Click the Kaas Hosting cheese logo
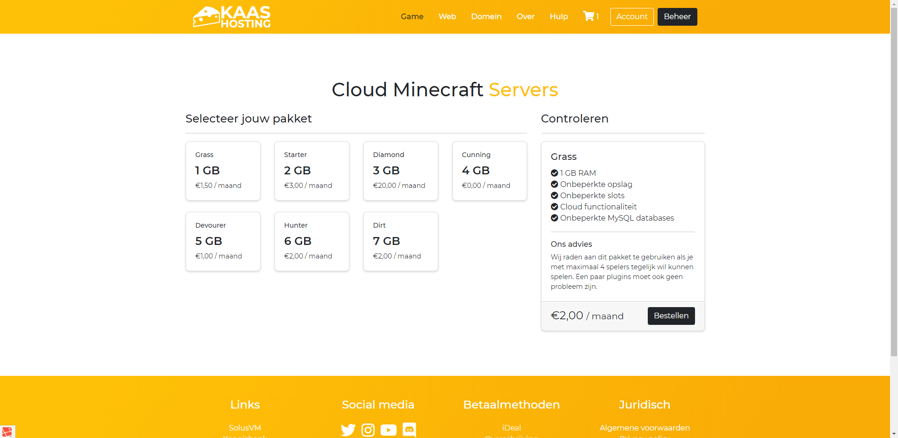Viewport: 898px width, 438px height. pyautogui.click(x=232, y=17)
